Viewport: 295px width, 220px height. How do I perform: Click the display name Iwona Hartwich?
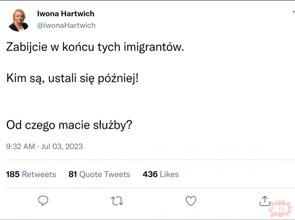pos(66,14)
